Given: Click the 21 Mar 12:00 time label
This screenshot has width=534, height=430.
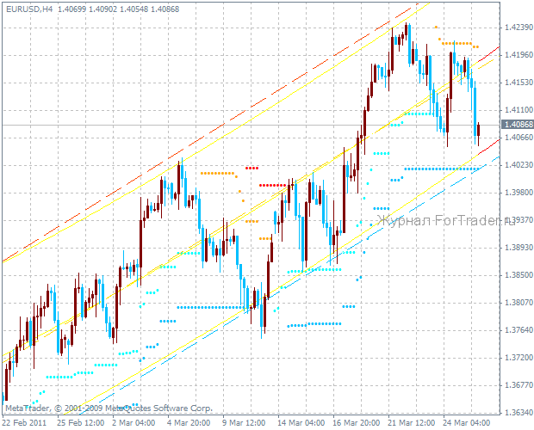Looking at the screenshot, I should click(x=412, y=423).
